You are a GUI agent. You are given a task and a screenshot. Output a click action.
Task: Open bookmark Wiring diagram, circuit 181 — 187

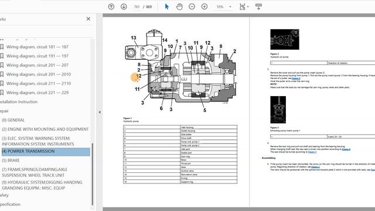[x=37, y=47]
